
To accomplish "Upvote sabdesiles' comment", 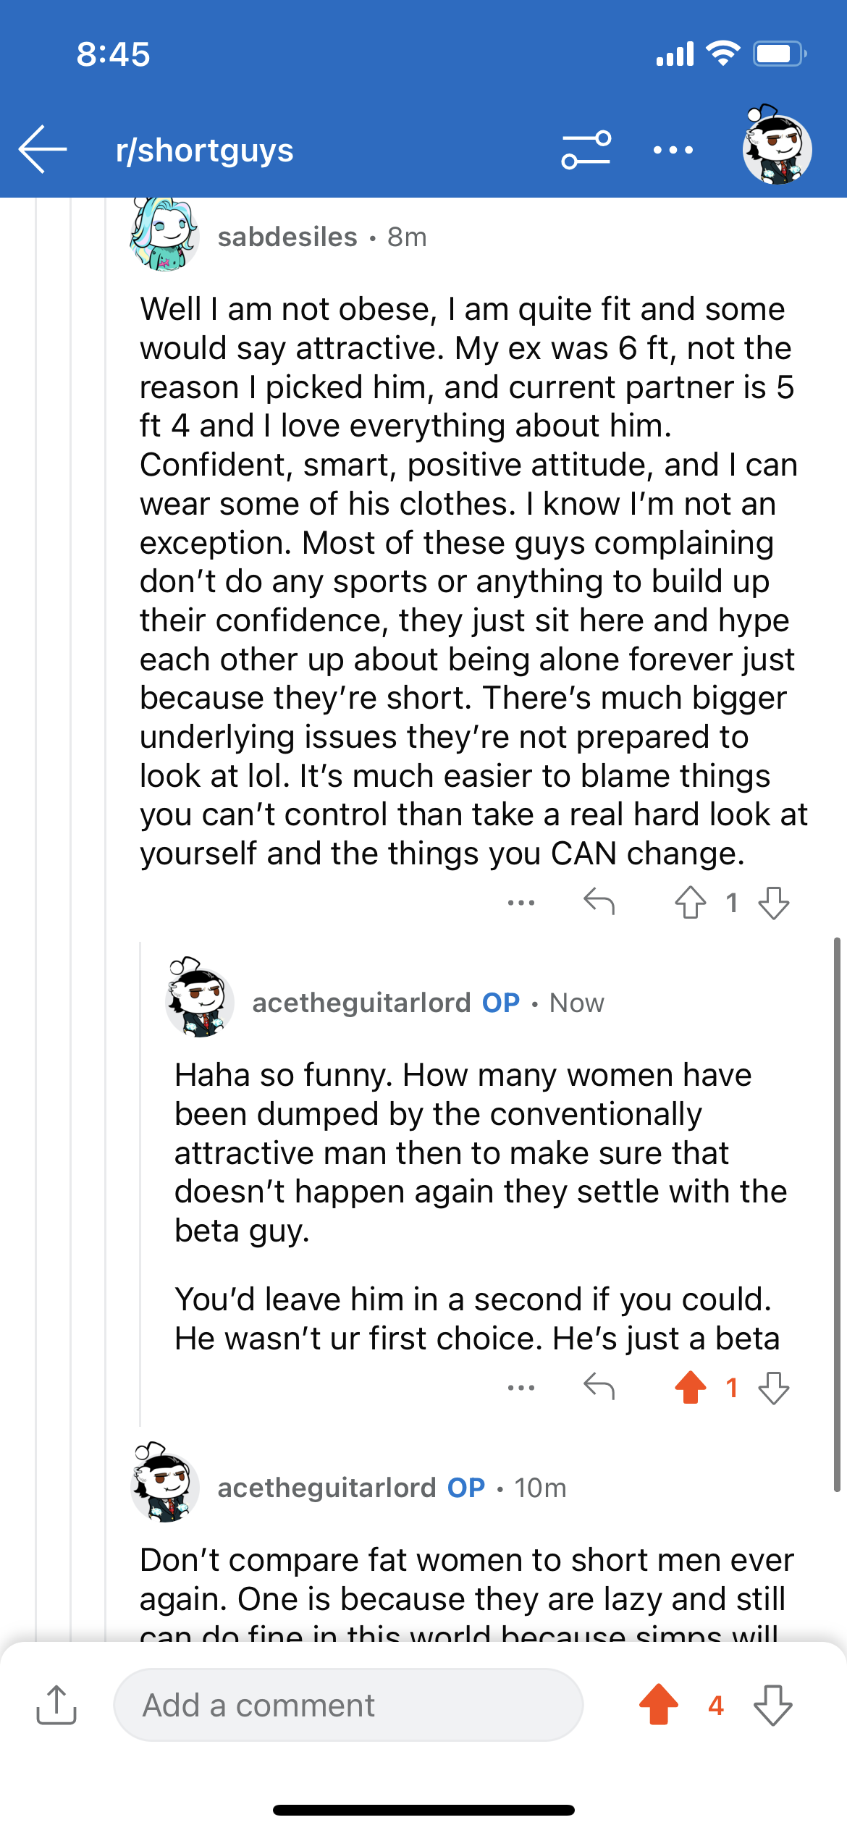I will [691, 903].
